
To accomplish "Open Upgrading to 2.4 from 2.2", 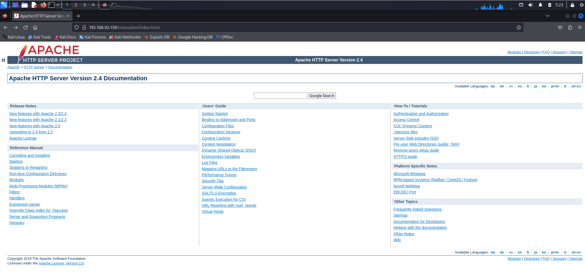I will point(31,132).
